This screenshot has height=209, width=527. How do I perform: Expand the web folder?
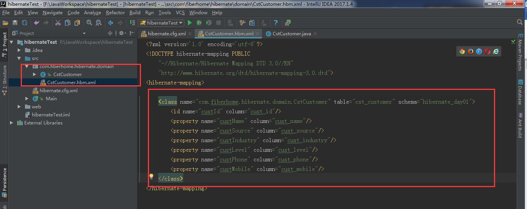[19, 107]
